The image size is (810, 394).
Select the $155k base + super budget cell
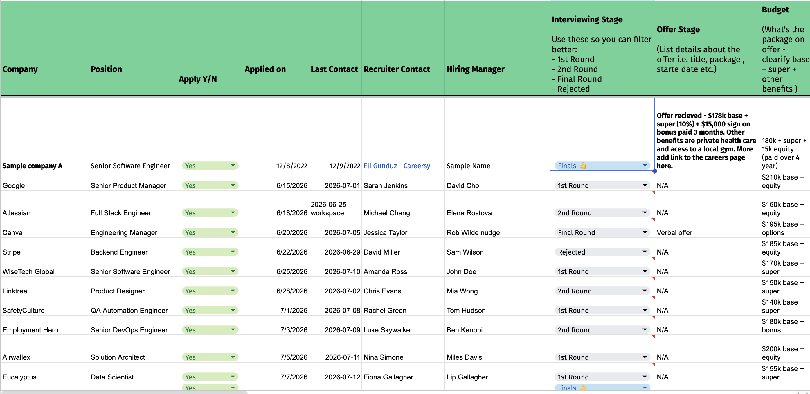785,372
